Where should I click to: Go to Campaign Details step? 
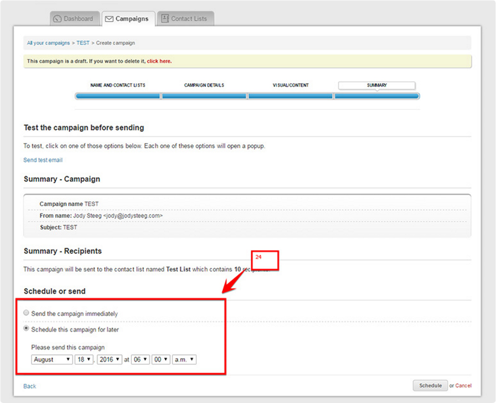coord(204,85)
